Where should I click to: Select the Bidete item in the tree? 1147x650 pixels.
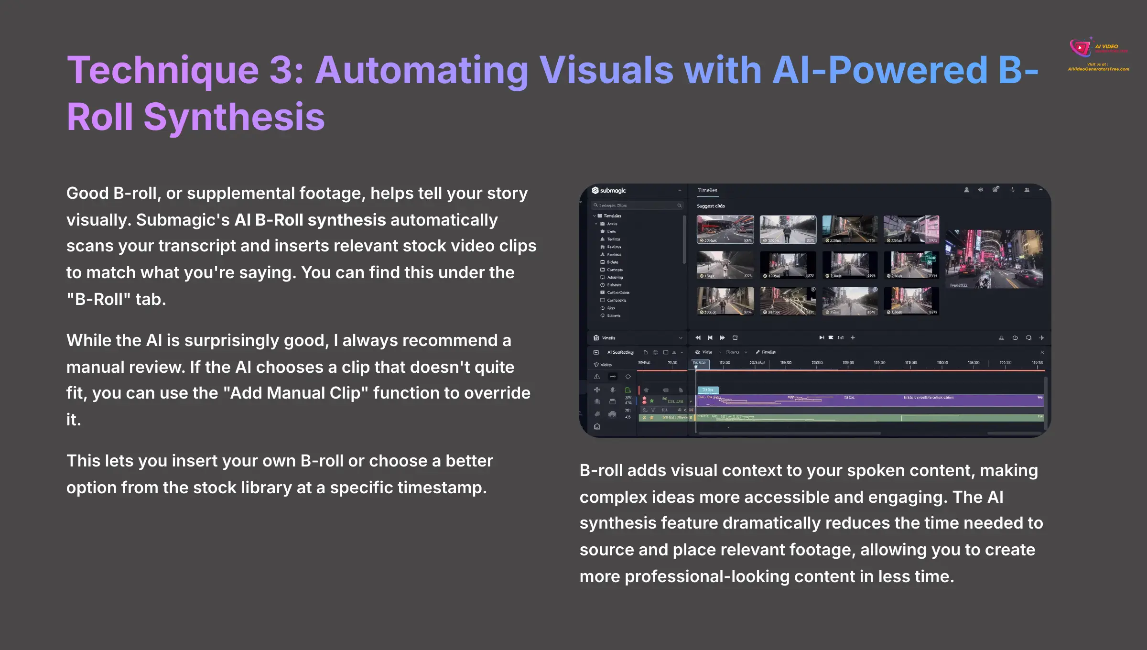609,262
